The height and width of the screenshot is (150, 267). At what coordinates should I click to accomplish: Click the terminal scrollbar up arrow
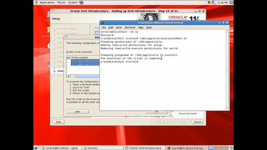(227, 31)
